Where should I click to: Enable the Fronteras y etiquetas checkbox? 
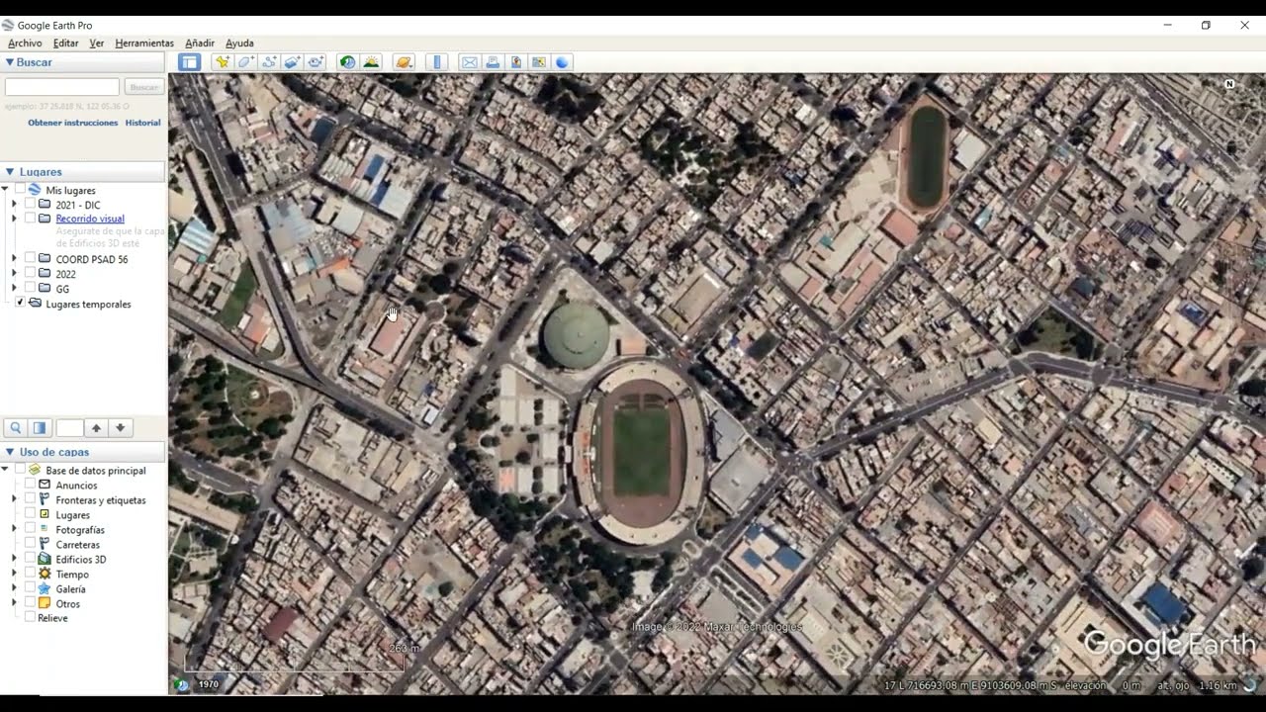(30, 500)
